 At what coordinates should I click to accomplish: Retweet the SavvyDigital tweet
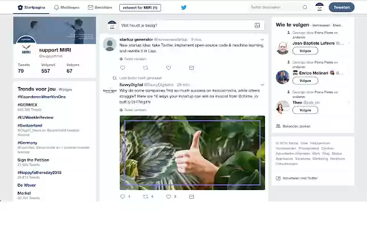145,196
